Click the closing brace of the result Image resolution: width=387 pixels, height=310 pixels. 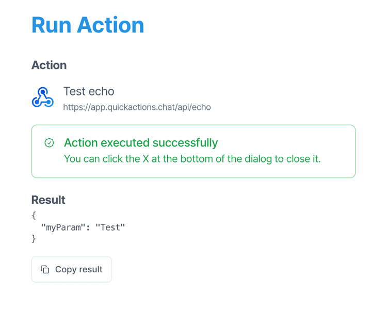(x=34, y=238)
